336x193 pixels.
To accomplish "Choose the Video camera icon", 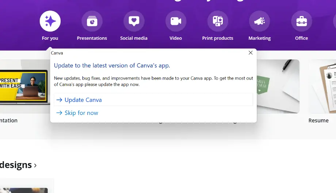I will [x=176, y=21].
